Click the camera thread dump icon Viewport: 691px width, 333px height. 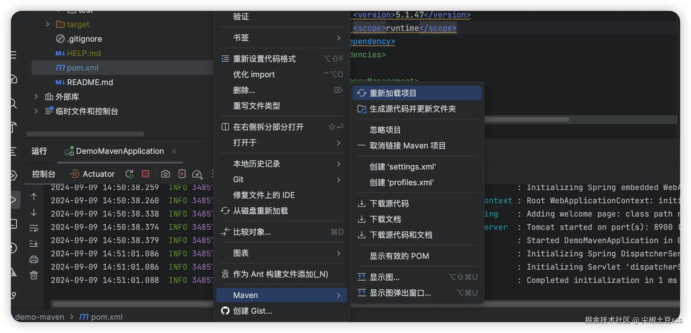[x=166, y=174]
